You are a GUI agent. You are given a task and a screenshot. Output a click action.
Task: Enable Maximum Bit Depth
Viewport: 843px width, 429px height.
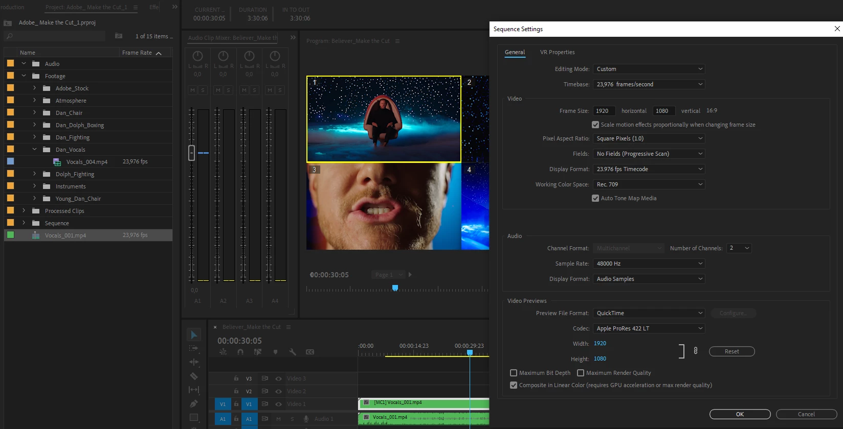(514, 373)
